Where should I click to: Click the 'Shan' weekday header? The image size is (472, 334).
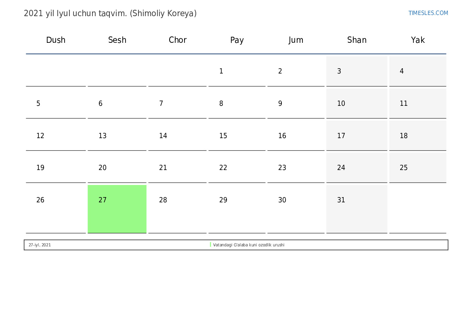357,40
